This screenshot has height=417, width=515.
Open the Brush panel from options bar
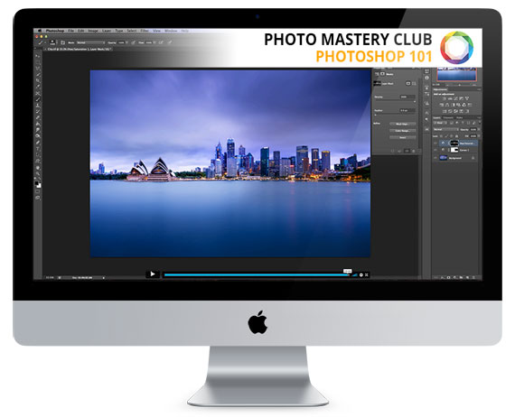(62, 42)
